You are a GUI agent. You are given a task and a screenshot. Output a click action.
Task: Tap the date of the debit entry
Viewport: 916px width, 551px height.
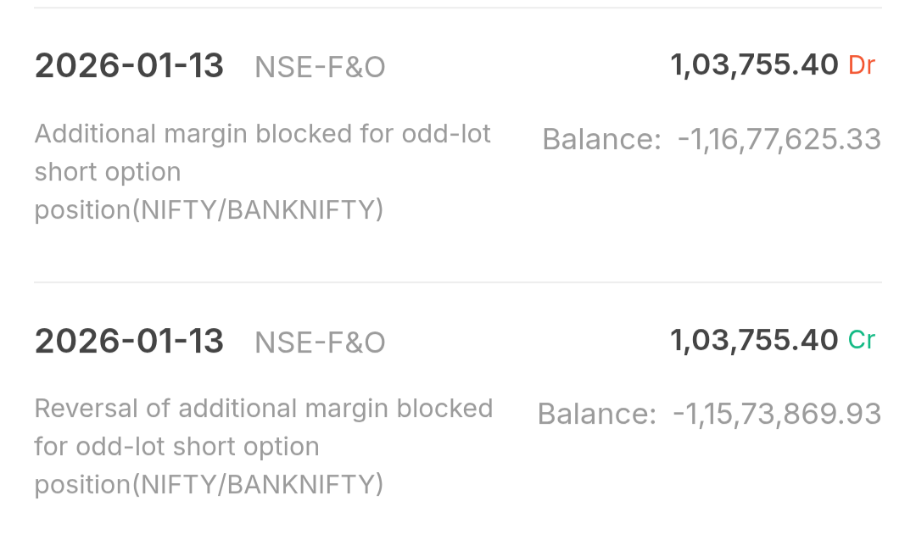pos(129,66)
